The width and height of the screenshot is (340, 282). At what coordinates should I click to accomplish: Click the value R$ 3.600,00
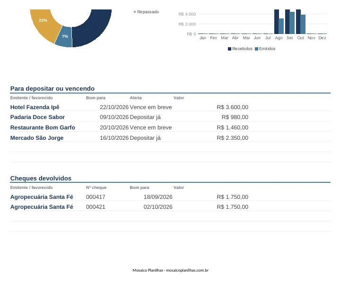[x=233, y=107]
